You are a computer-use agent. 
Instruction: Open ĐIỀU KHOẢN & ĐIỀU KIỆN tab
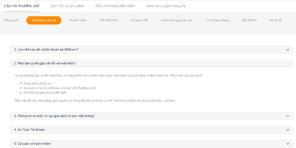tap(115, 6)
